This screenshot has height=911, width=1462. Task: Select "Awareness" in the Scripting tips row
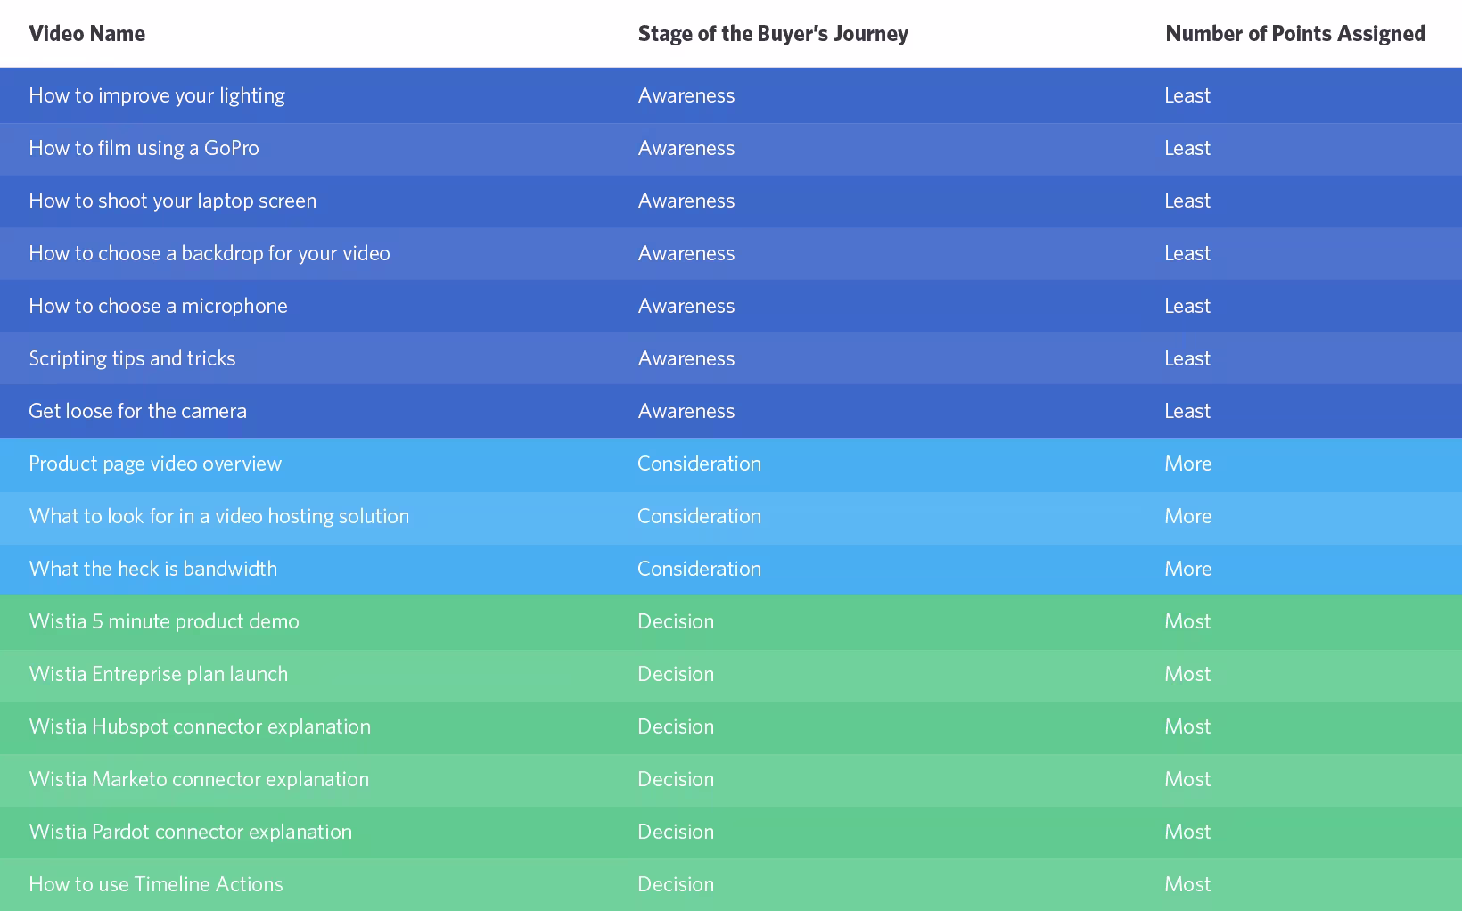click(x=686, y=358)
